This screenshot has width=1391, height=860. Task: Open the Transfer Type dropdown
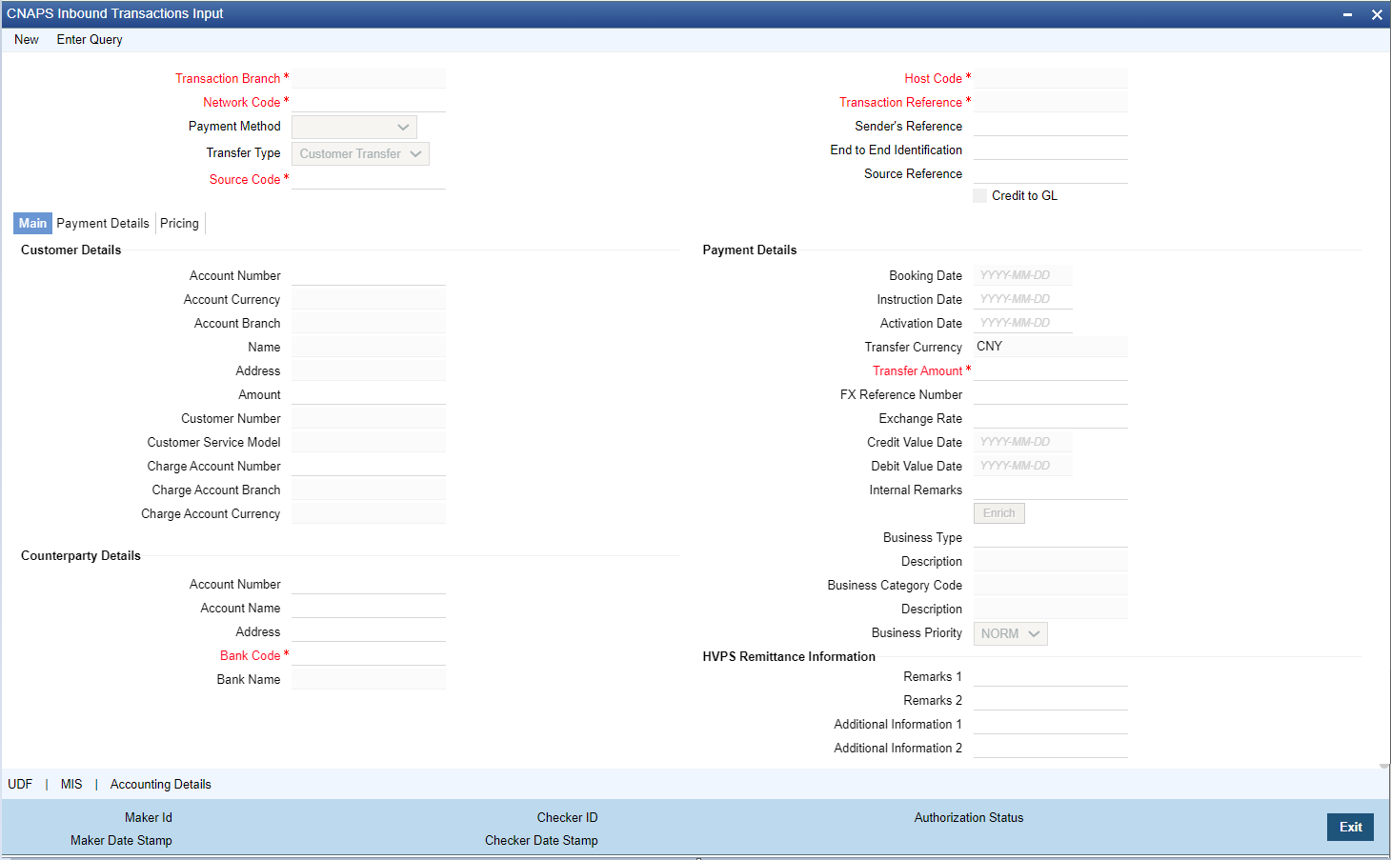pyautogui.click(x=360, y=153)
